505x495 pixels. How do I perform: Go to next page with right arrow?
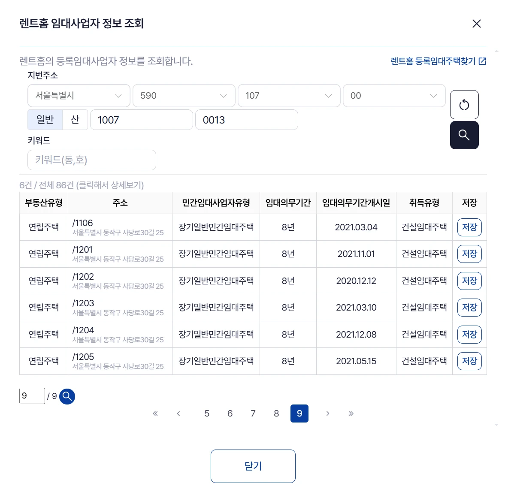pyautogui.click(x=328, y=414)
